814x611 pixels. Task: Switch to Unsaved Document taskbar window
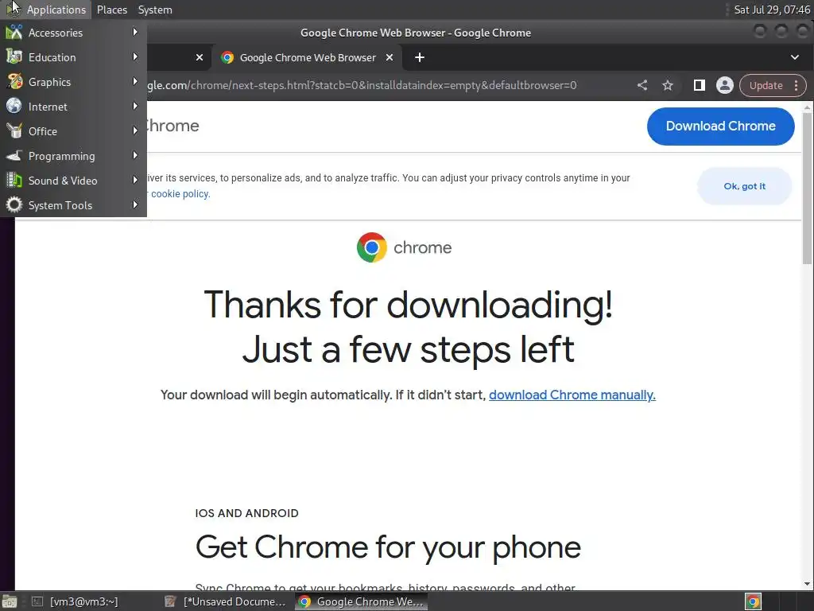(x=225, y=601)
